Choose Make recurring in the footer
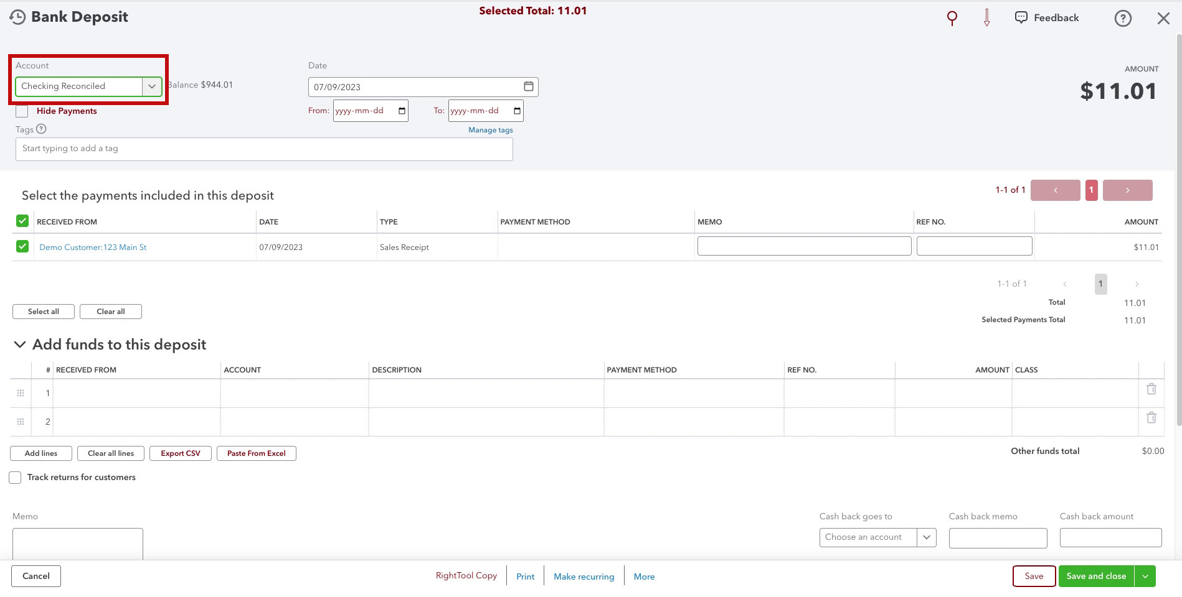The image size is (1182, 597). click(584, 577)
